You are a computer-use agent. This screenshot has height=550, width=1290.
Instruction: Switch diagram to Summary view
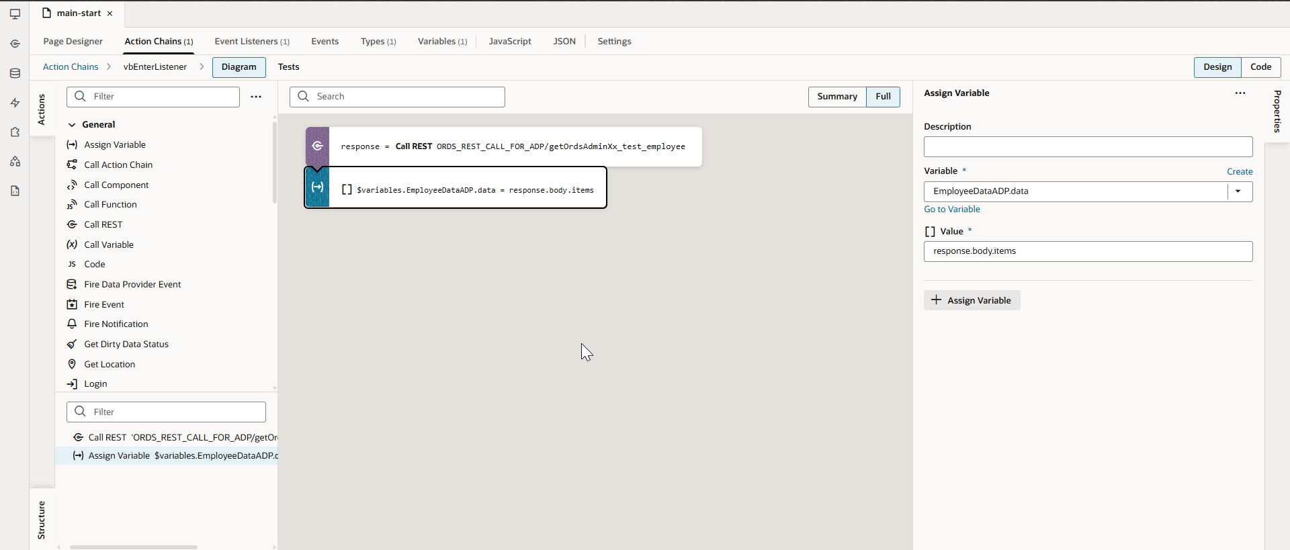pyautogui.click(x=836, y=97)
